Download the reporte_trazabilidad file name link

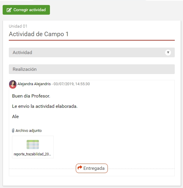[33, 154]
